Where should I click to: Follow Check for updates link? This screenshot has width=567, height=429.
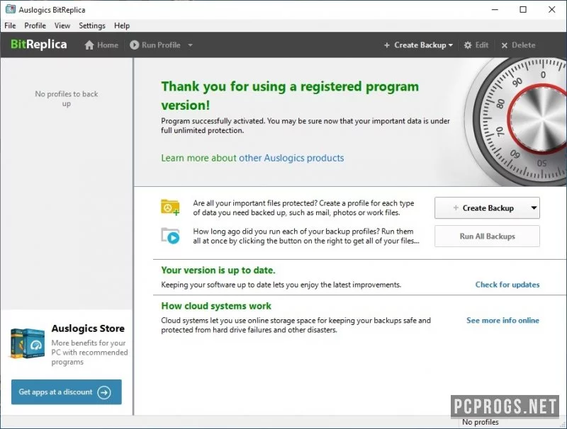pyautogui.click(x=507, y=285)
